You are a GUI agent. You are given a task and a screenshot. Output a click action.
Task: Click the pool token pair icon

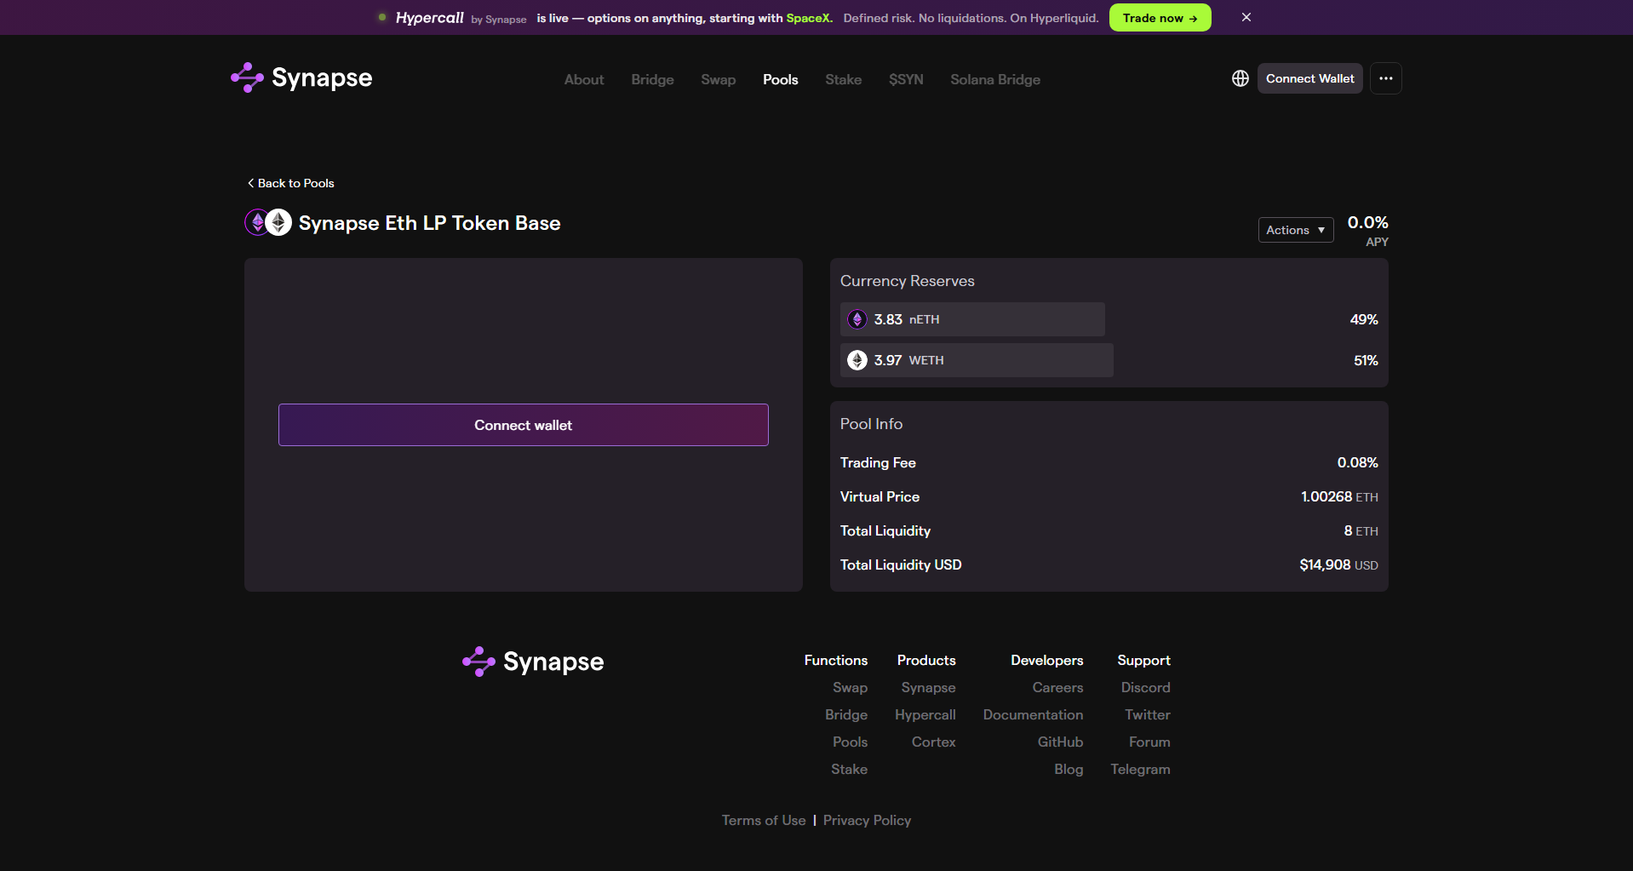268,222
